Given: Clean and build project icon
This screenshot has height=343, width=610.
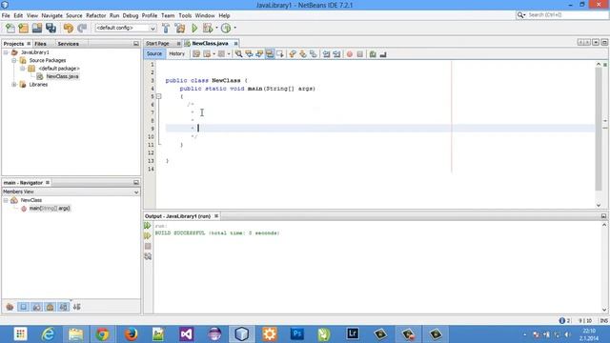Looking at the screenshot, I should [180, 28].
